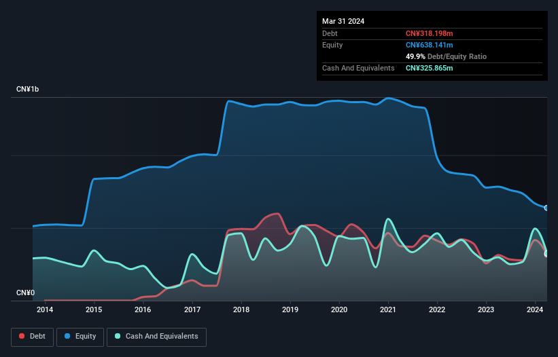Click the Equity row label in tooltip
The width and height of the screenshot is (558, 357).
click(x=332, y=45)
